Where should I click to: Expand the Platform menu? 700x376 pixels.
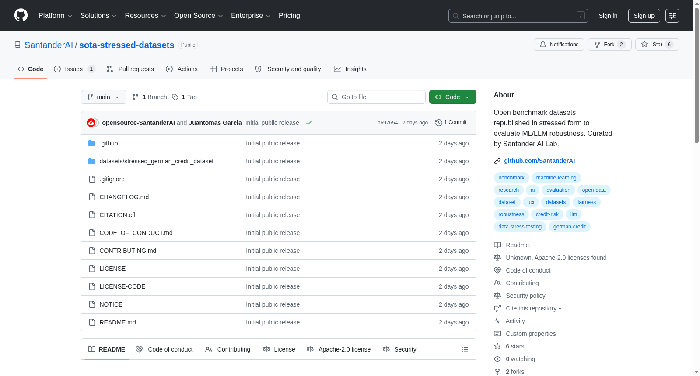56,16
